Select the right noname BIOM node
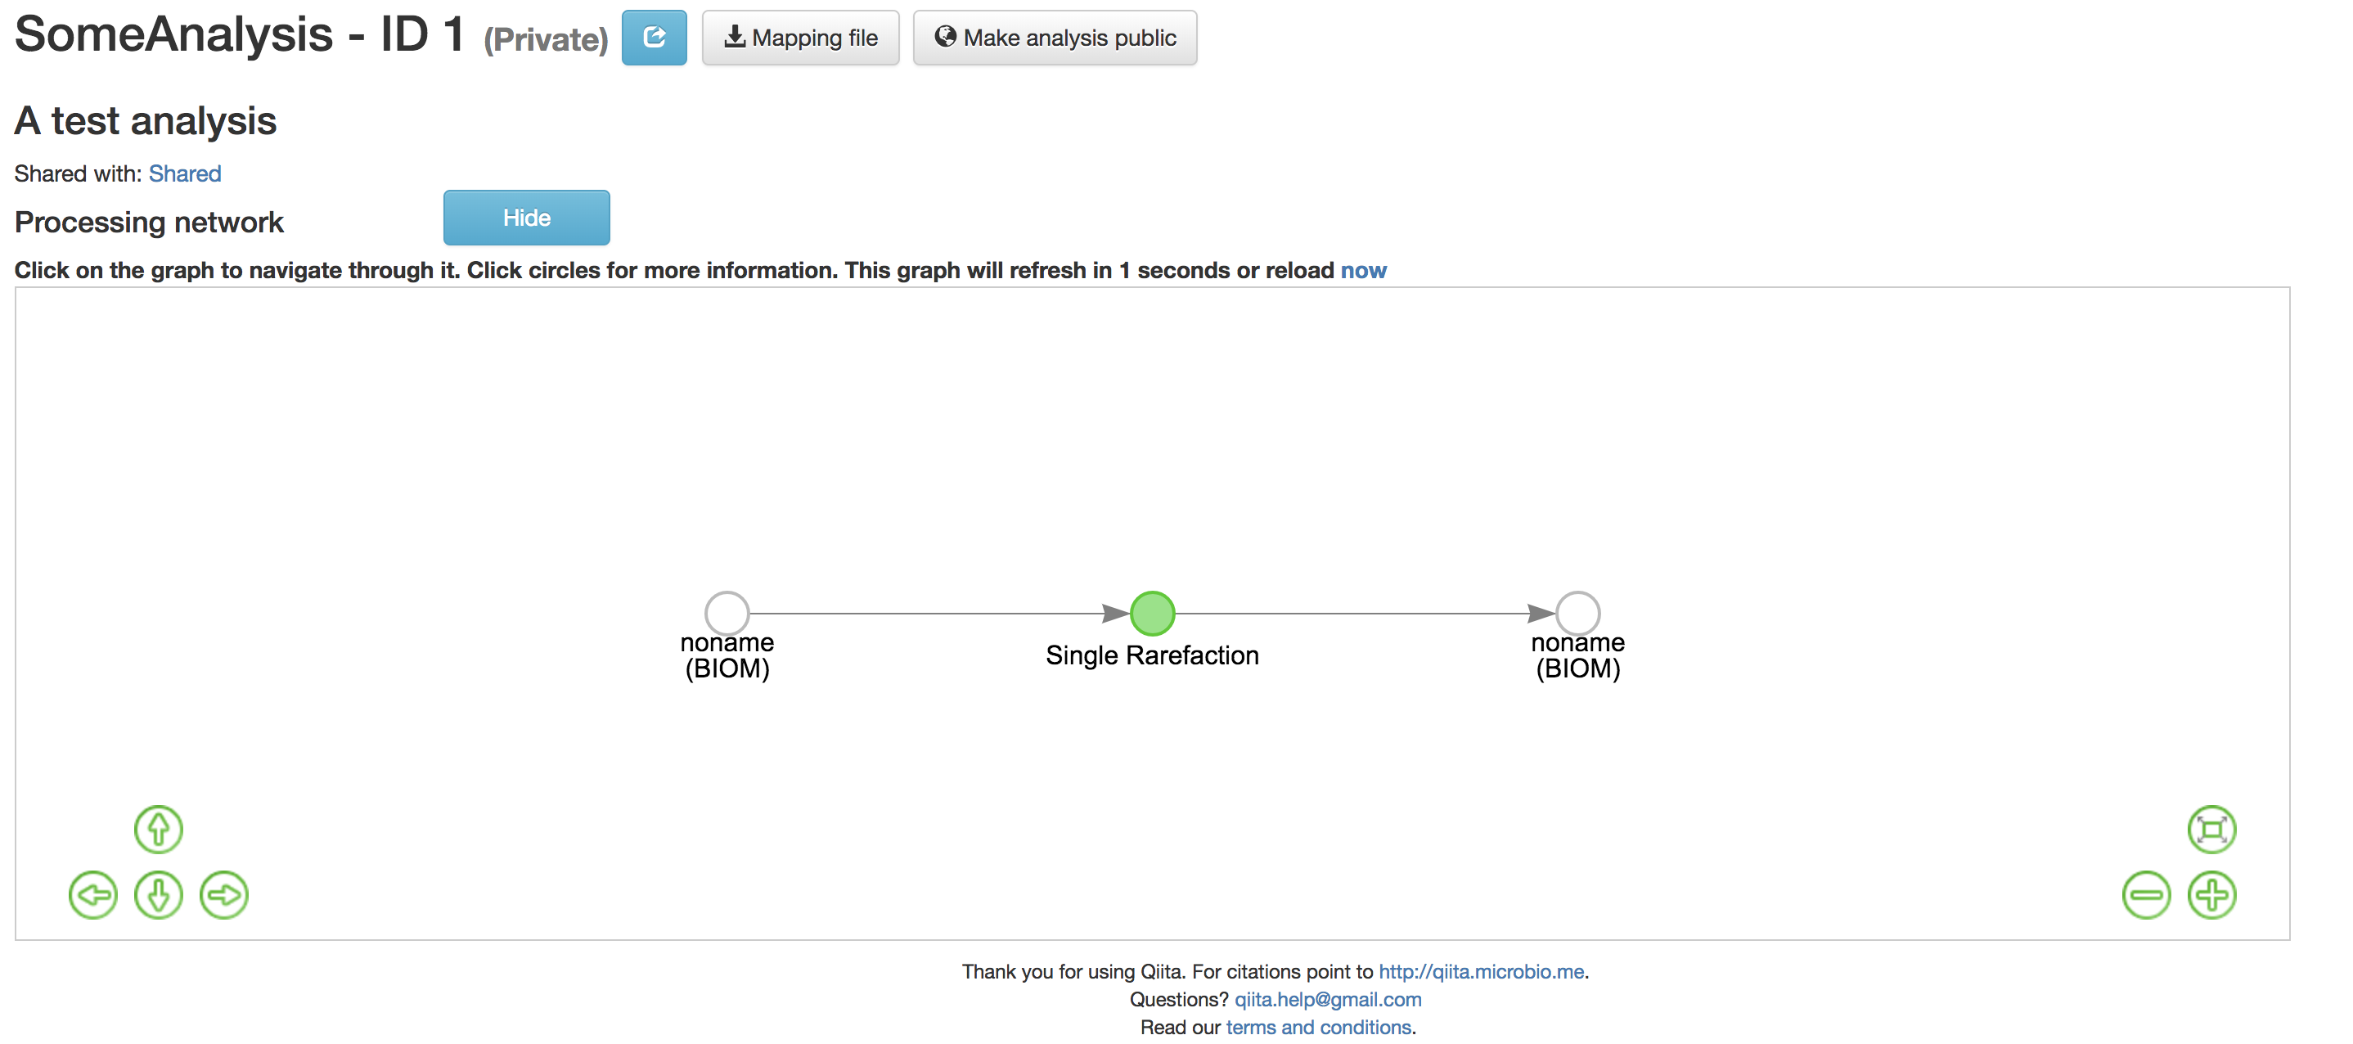 1577,613
